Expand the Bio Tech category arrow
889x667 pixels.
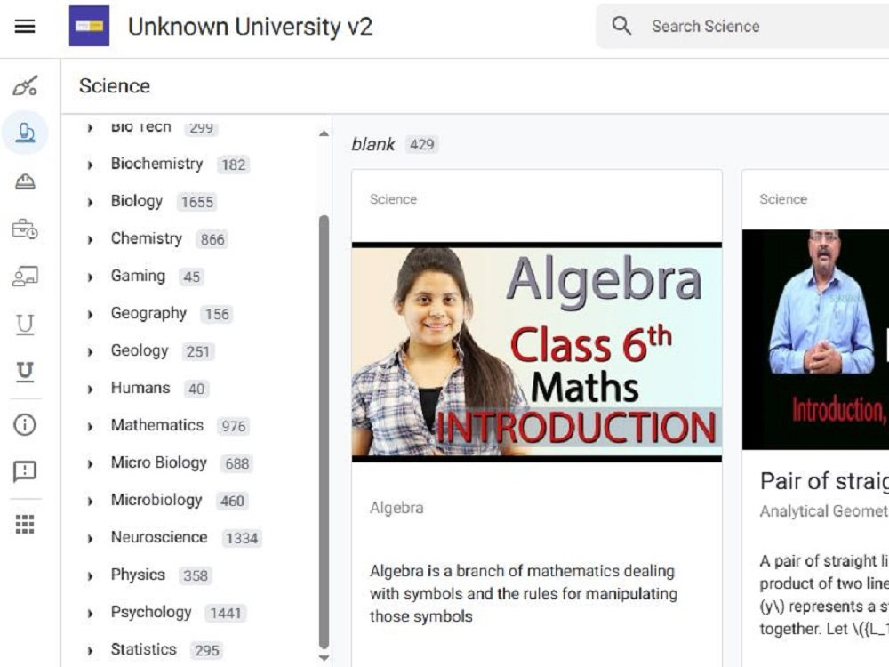tap(90, 127)
